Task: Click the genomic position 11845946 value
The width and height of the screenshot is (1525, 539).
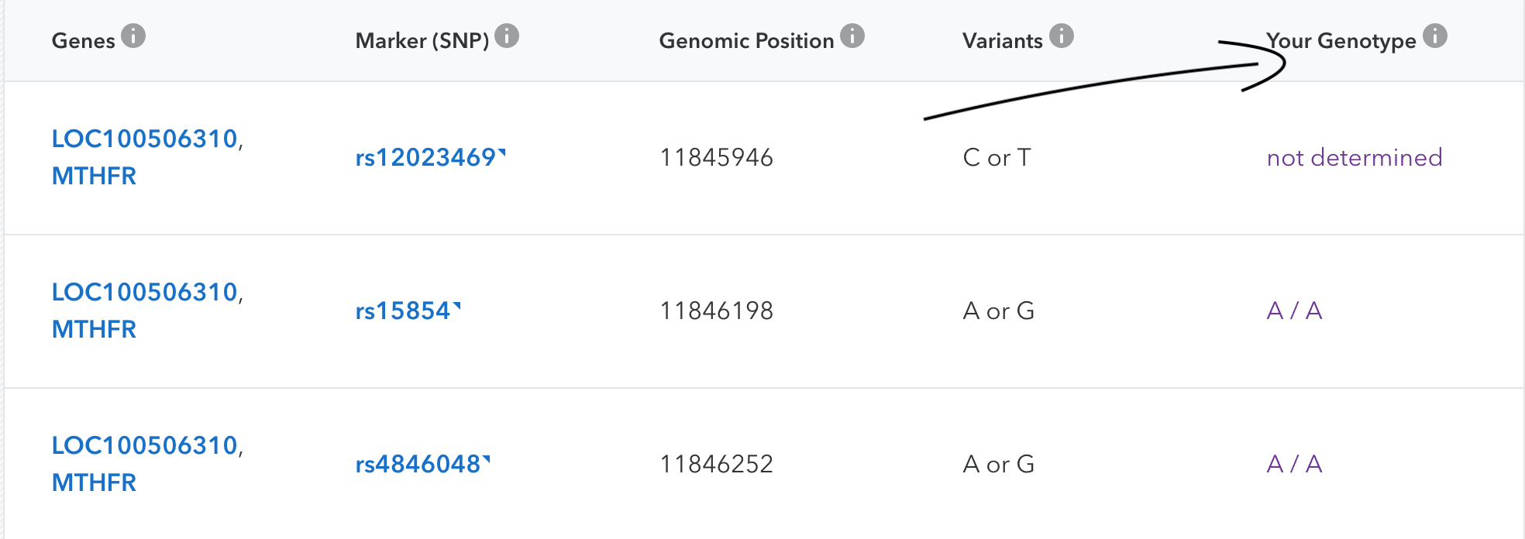Action: (716, 157)
